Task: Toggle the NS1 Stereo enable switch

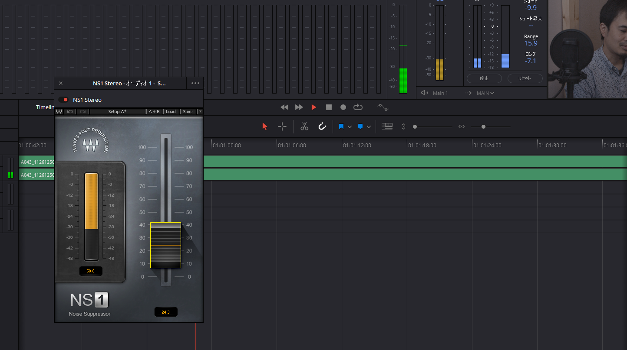Action: coord(63,100)
